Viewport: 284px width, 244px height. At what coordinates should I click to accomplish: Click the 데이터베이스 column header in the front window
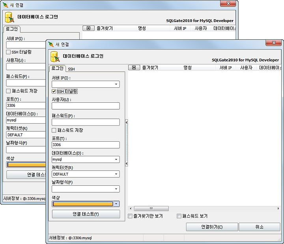(x=269, y=68)
